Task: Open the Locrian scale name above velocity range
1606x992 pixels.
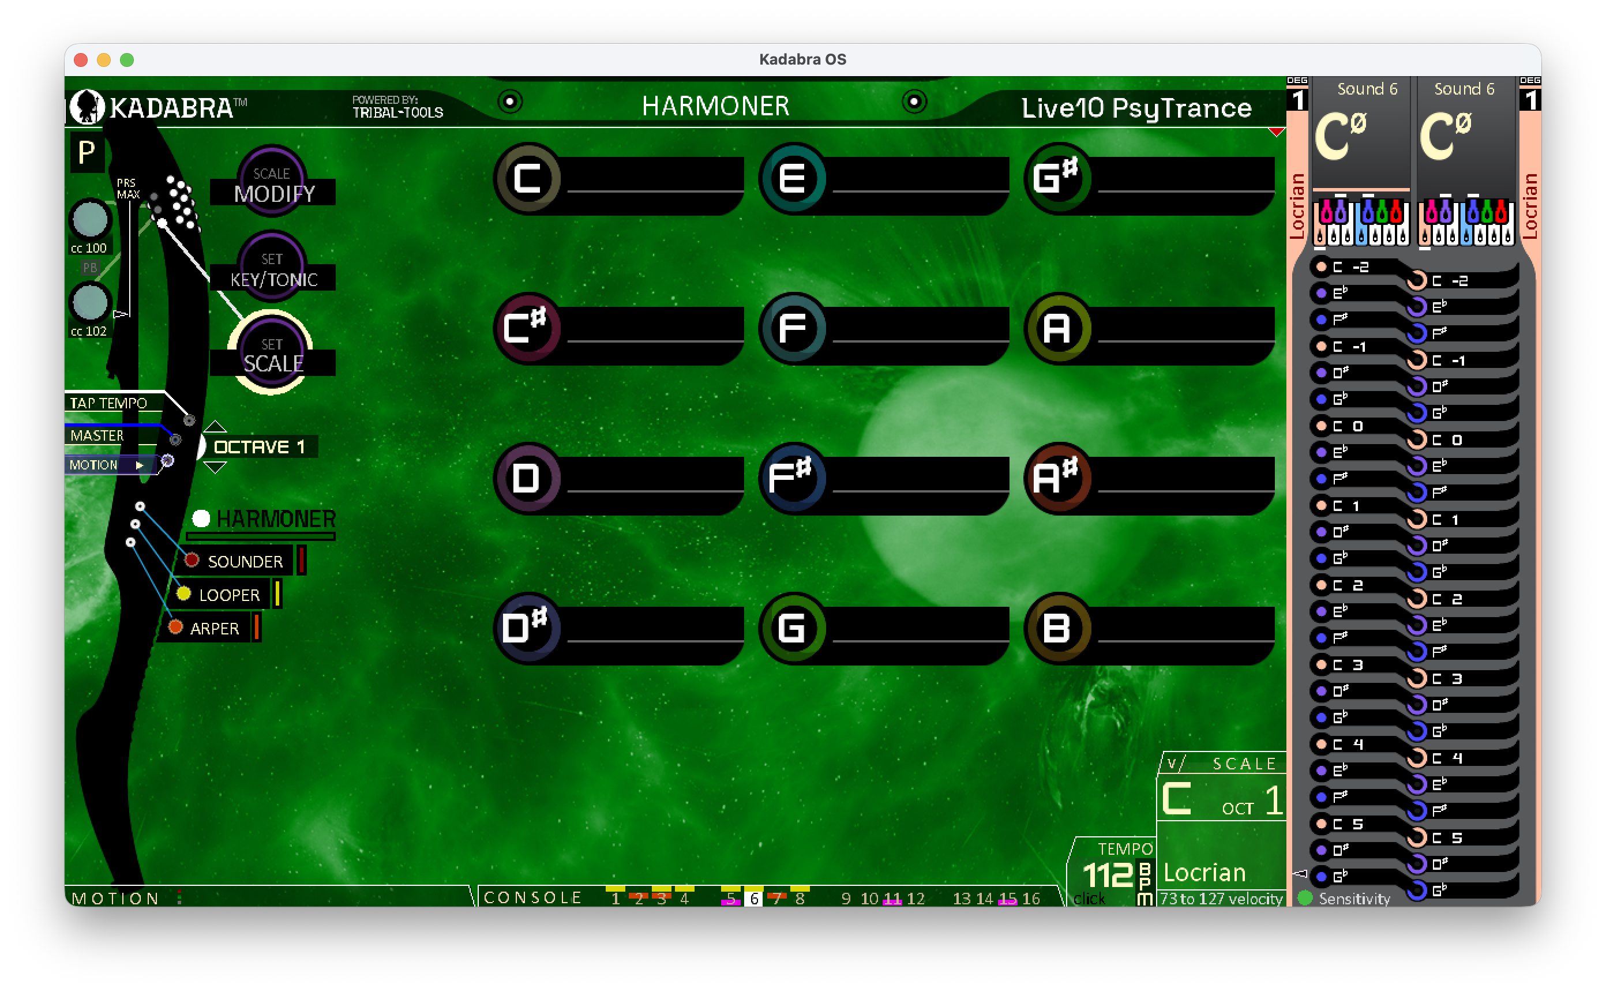Action: (1204, 873)
